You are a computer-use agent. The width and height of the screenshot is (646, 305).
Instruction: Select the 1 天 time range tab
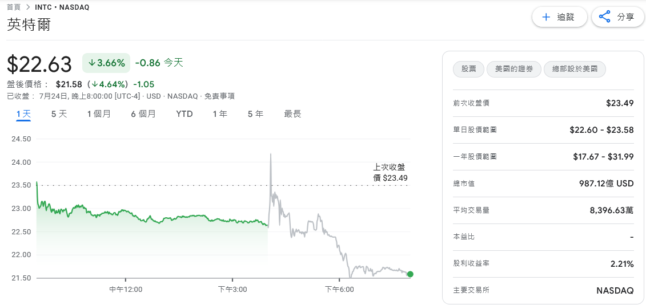tap(23, 114)
